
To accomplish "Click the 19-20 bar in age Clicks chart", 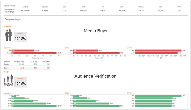I will (x=84, y=101).
